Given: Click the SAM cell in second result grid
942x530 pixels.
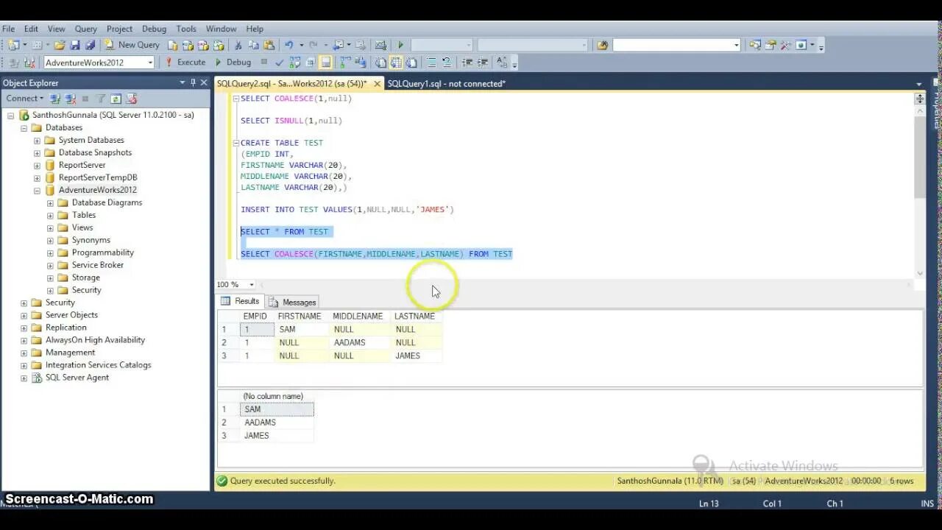Looking at the screenshot, I should (x=277, y=409).
